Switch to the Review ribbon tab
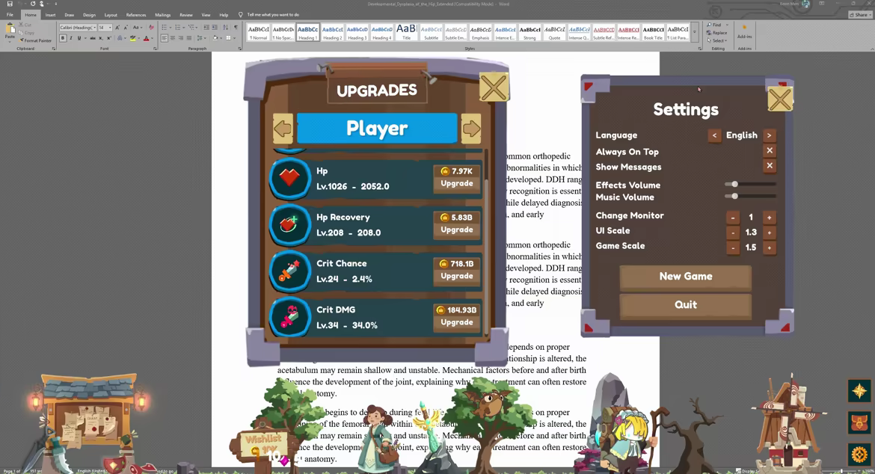875x474 pixels. pyautogui.click(x=185, y=15)
